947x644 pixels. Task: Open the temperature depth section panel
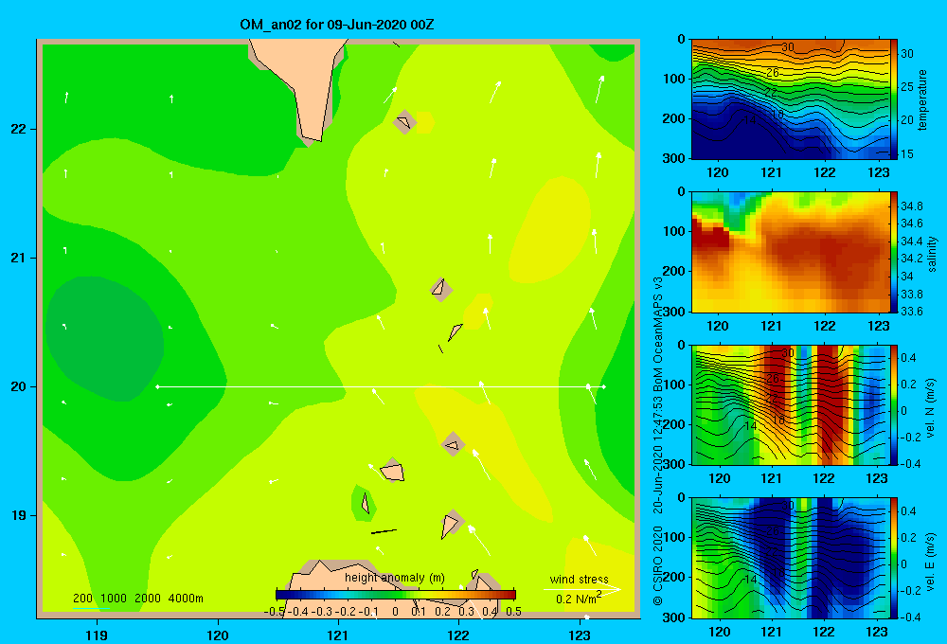(x=791, y=99)
